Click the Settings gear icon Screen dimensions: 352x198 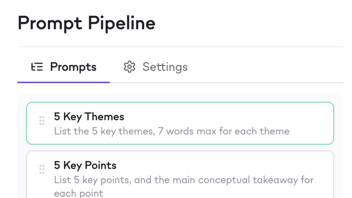pos(129,67)
